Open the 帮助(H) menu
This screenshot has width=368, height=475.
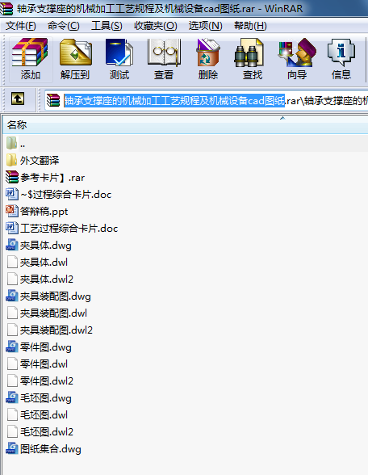coord(250,26)
